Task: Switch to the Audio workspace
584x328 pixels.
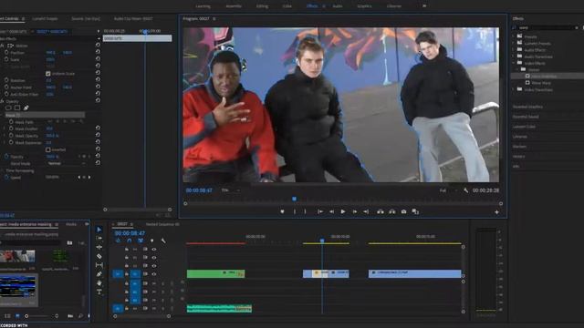Action: pyautogui.click(x=338, y=6)
